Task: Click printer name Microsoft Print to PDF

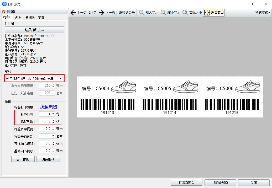Action: (x=40, y=36)
